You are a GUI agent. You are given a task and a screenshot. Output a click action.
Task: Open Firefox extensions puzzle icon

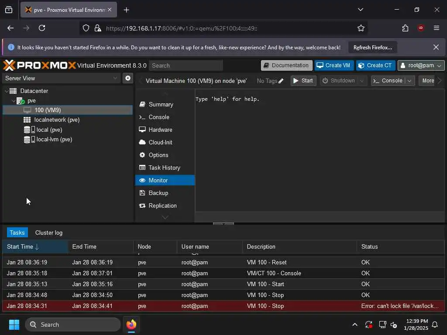pos(405,28)
